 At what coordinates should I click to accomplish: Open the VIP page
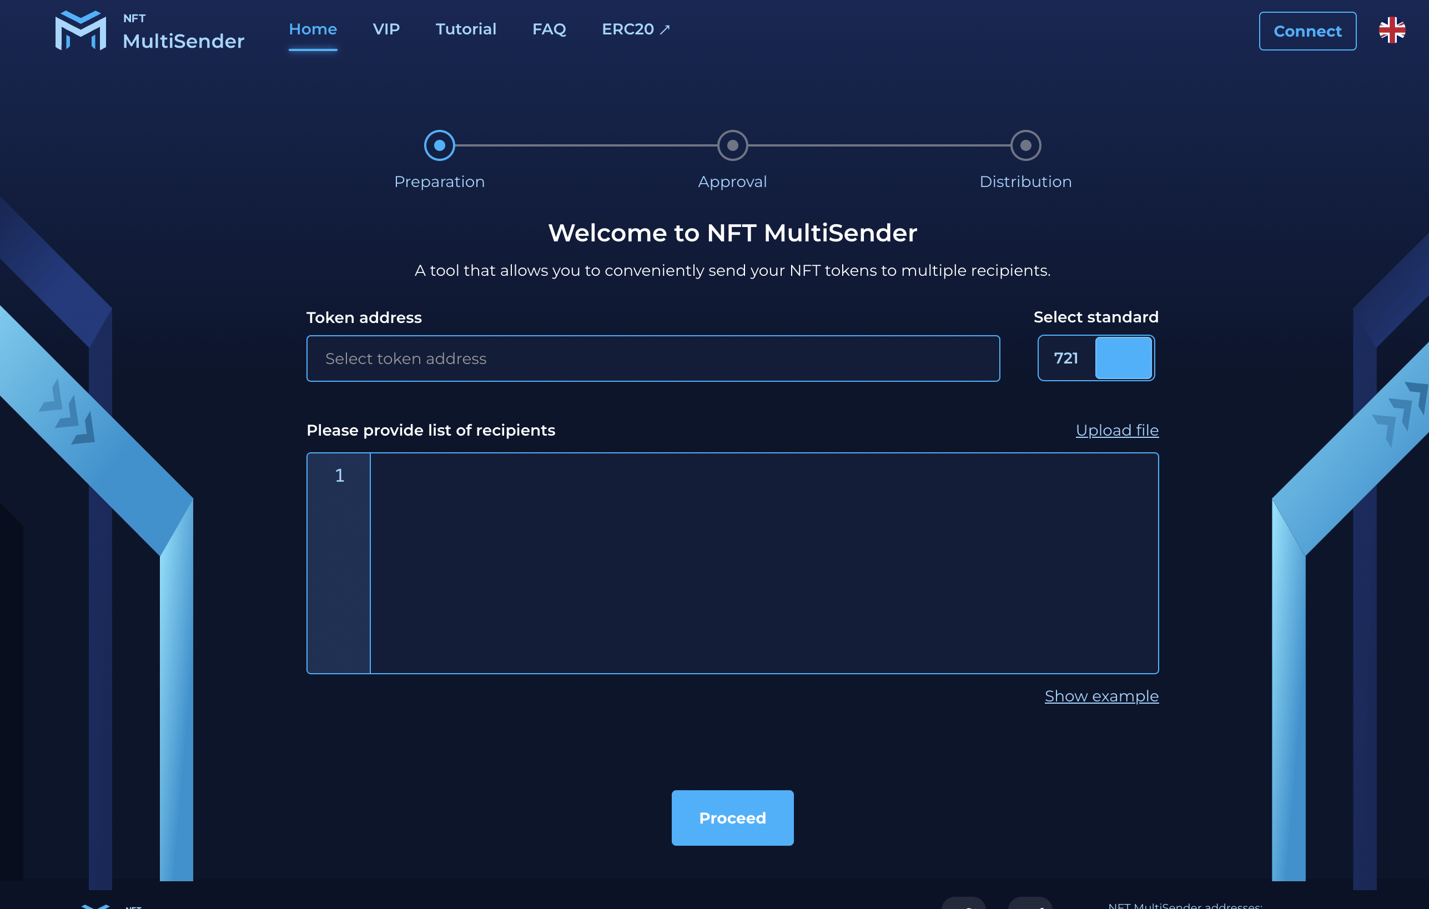click(386, 29)
